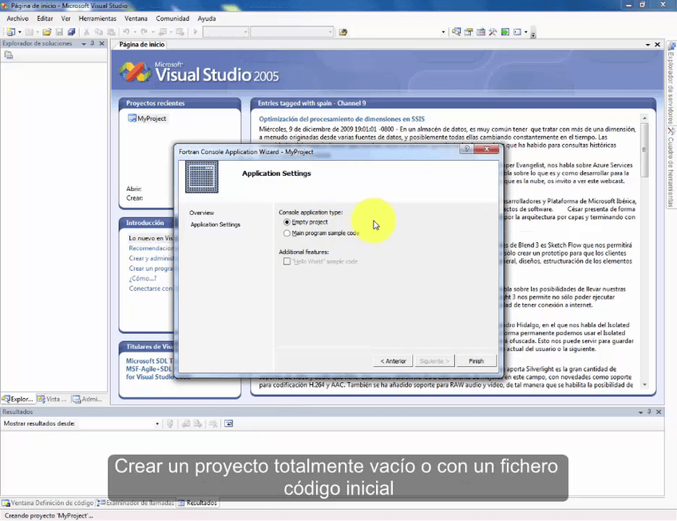Screen dimensions: 677x521
Task: Click the New Project toolbar icon
Action: point(10,32)
